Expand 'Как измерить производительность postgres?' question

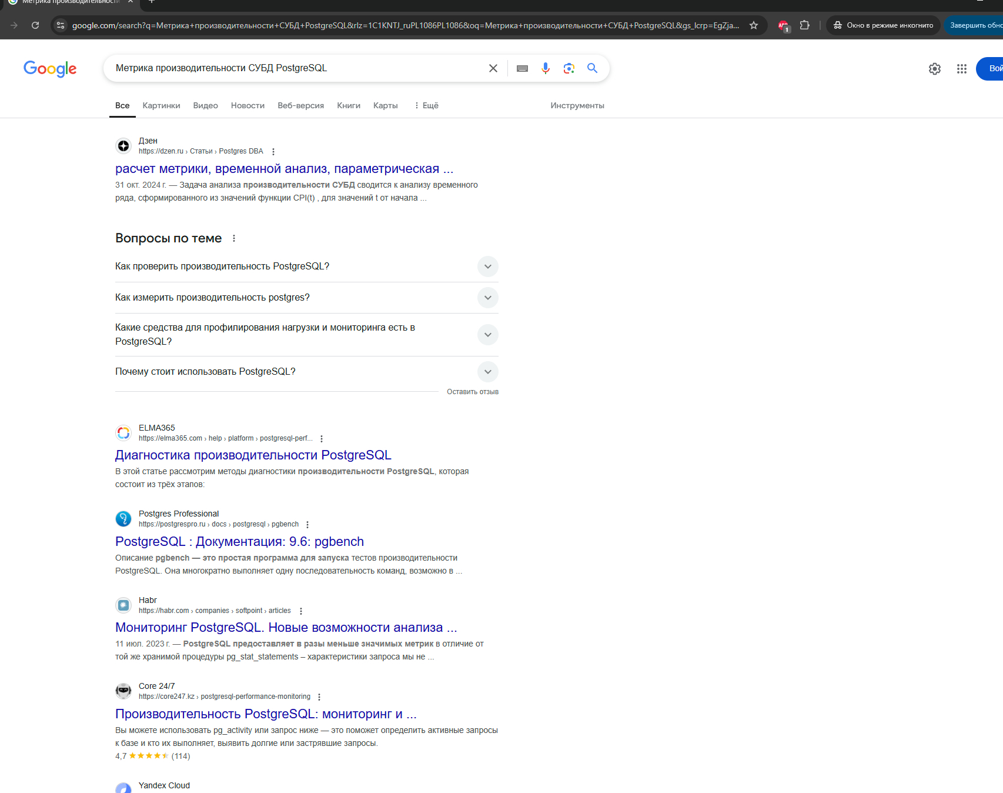pos(487,298)
